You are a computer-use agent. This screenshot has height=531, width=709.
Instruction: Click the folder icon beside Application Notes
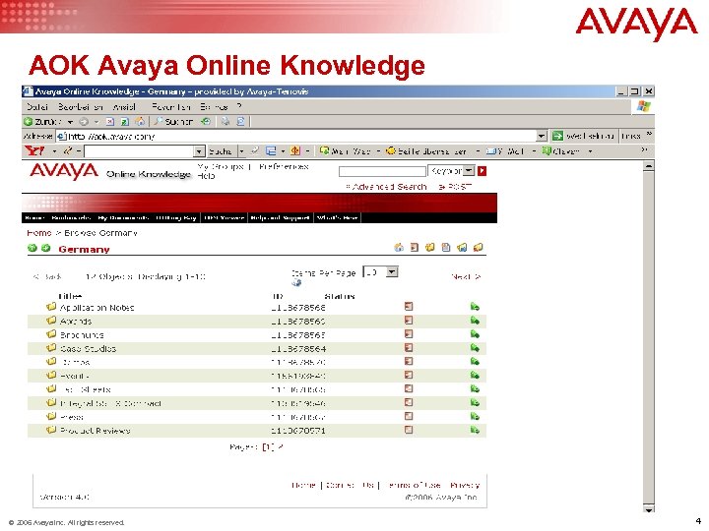(x=51, y=307)
